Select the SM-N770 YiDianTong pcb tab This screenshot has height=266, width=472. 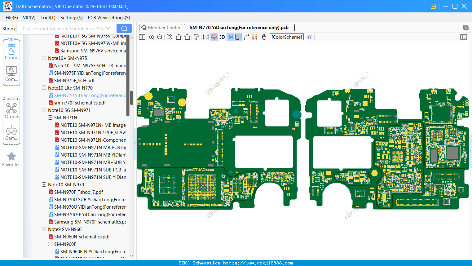pos(239,28)
